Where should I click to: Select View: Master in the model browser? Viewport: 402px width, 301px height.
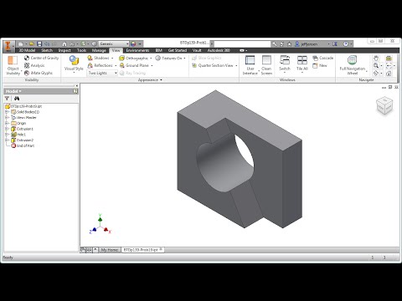(x=23, y=117)
